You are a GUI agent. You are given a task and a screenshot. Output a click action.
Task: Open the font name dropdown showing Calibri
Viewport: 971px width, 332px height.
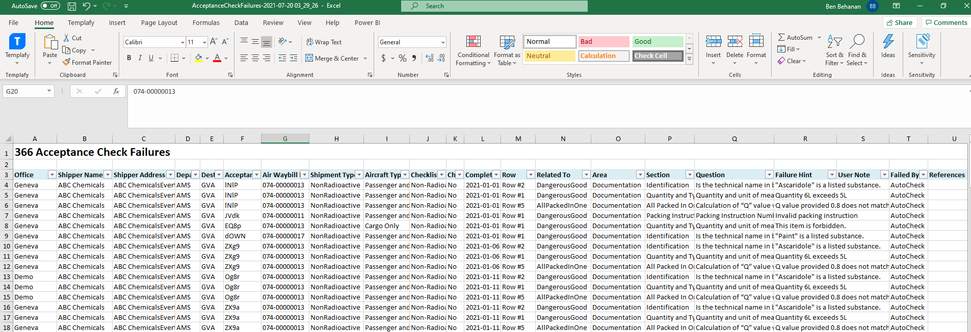point(182,42)
